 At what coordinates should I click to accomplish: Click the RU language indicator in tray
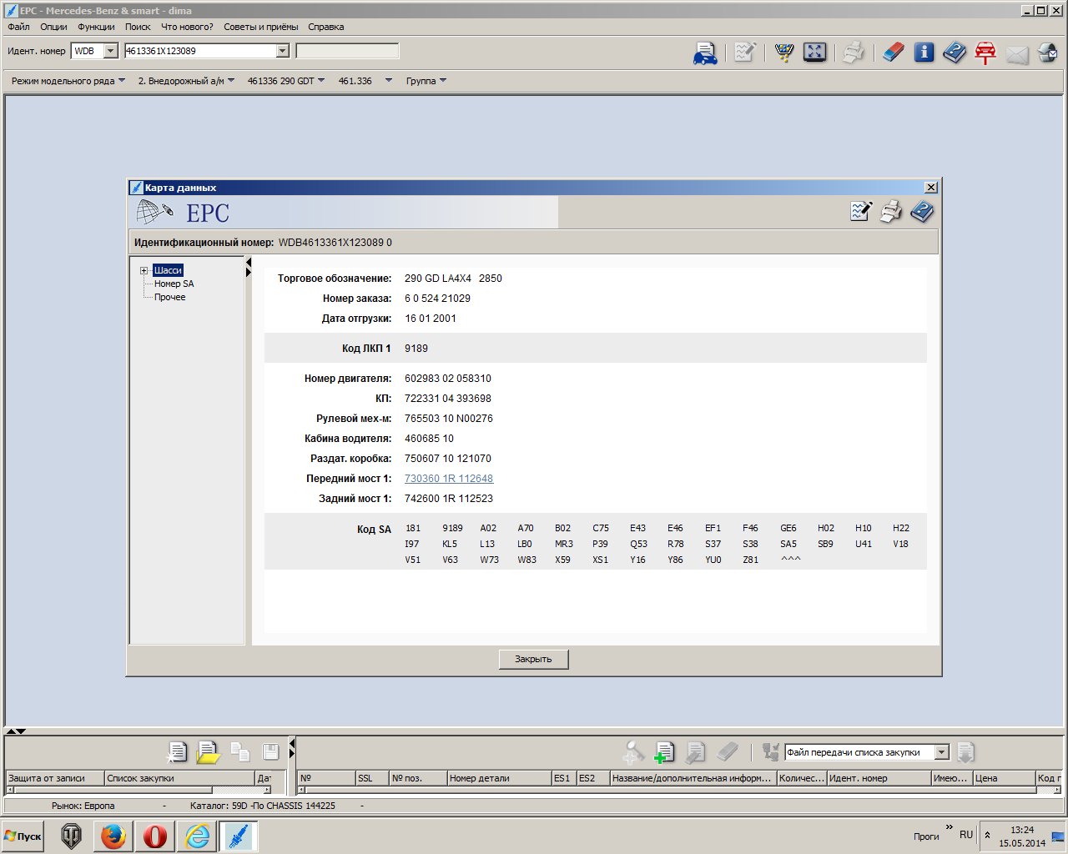966,835
